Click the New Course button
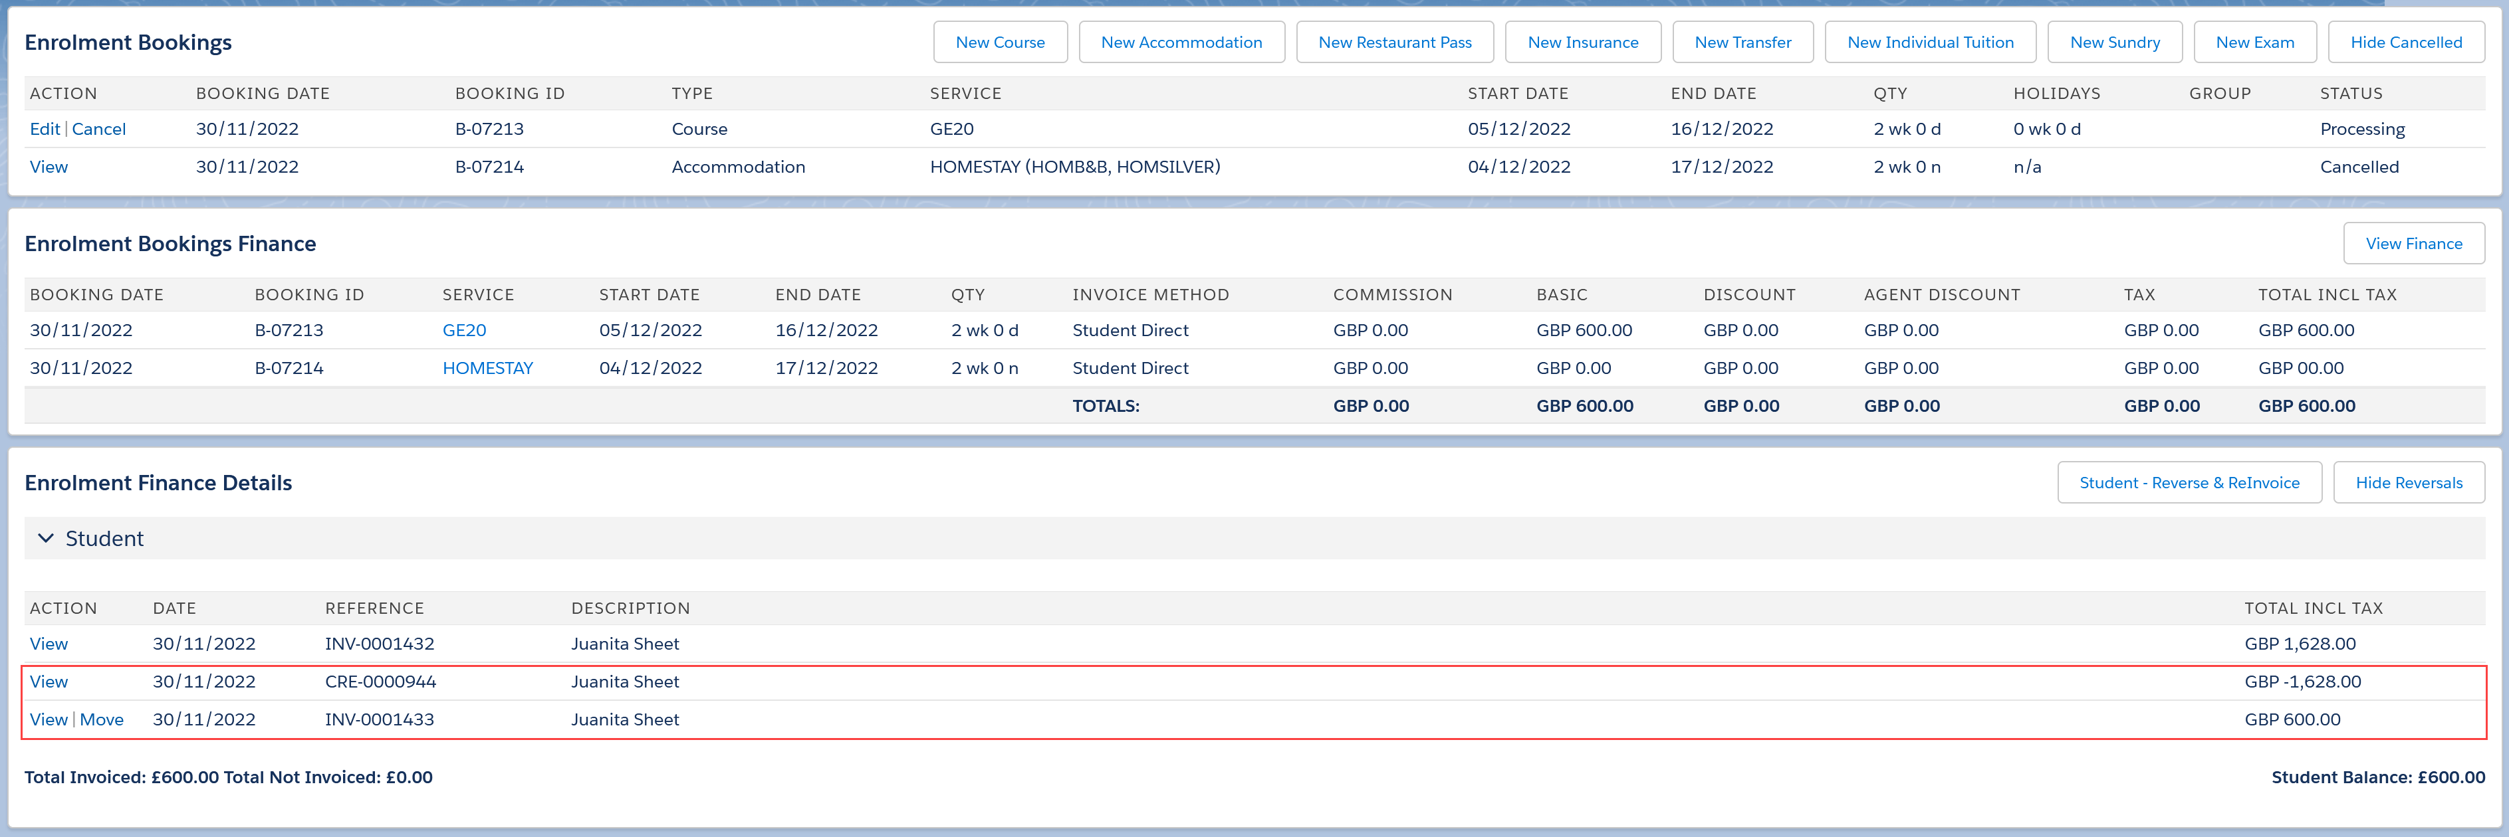Viewport: 2509px width, 837px height. 999,42
